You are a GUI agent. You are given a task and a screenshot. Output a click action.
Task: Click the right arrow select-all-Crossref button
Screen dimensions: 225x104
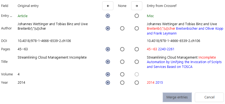coord(137,6)
